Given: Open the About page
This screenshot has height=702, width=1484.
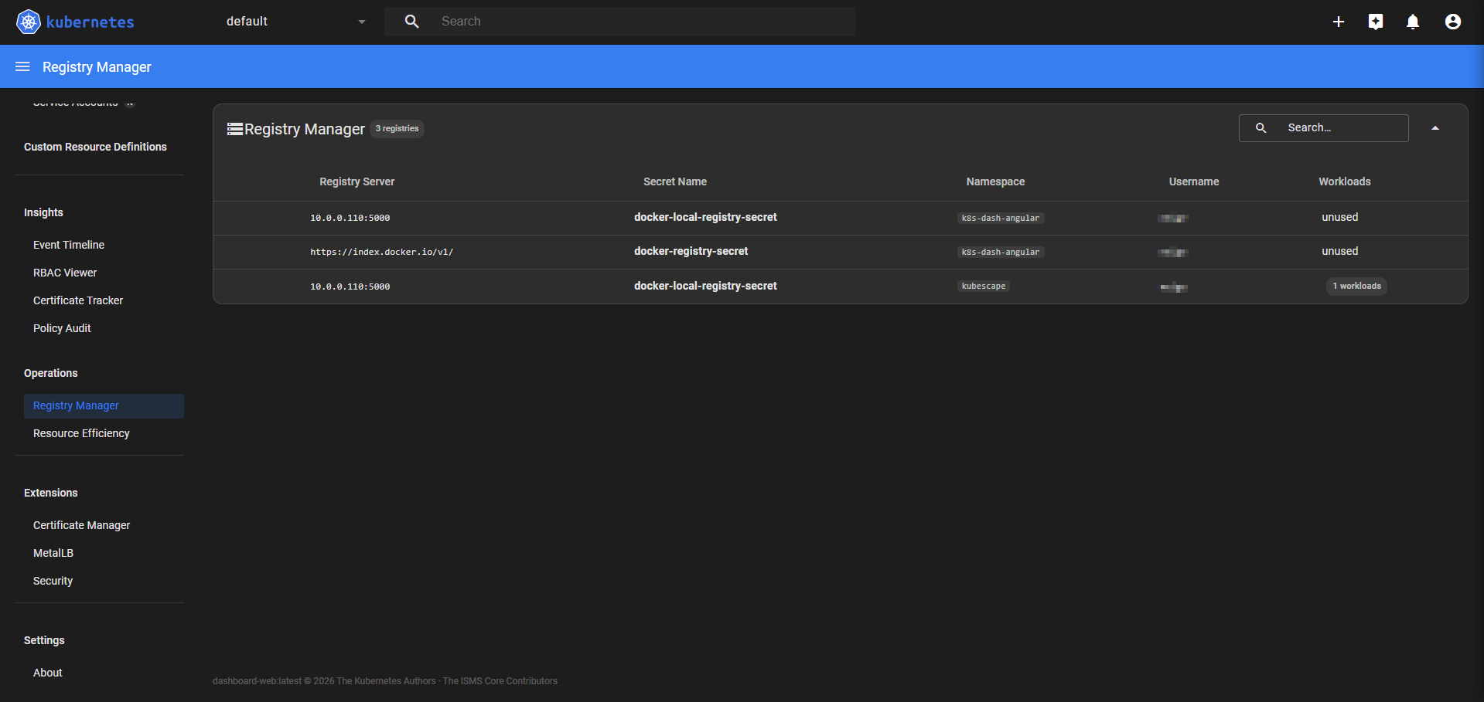Looking at the screenshot, I should click(47, 673).
